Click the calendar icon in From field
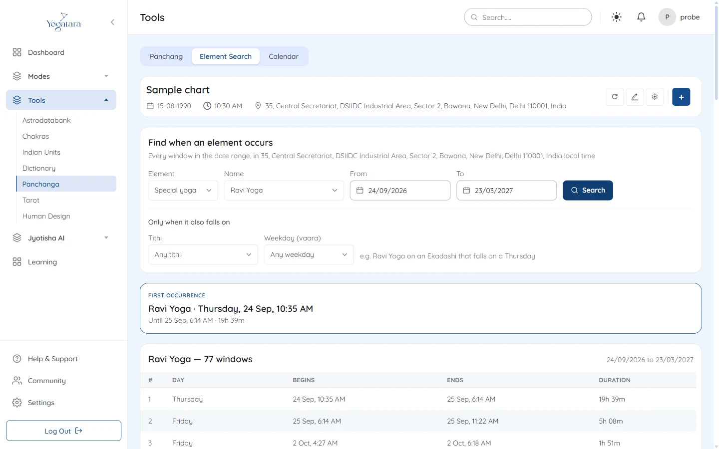 [359, 191]
